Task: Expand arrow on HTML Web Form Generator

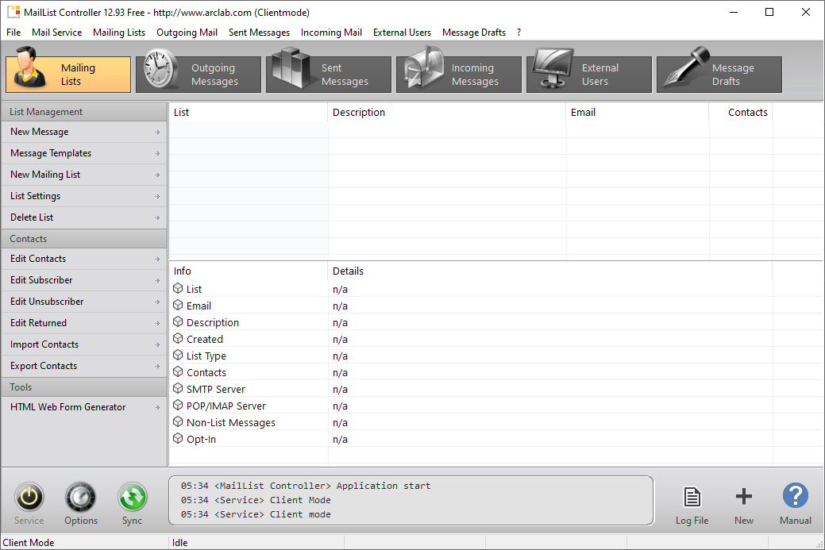Action: [x=157, y=407]
